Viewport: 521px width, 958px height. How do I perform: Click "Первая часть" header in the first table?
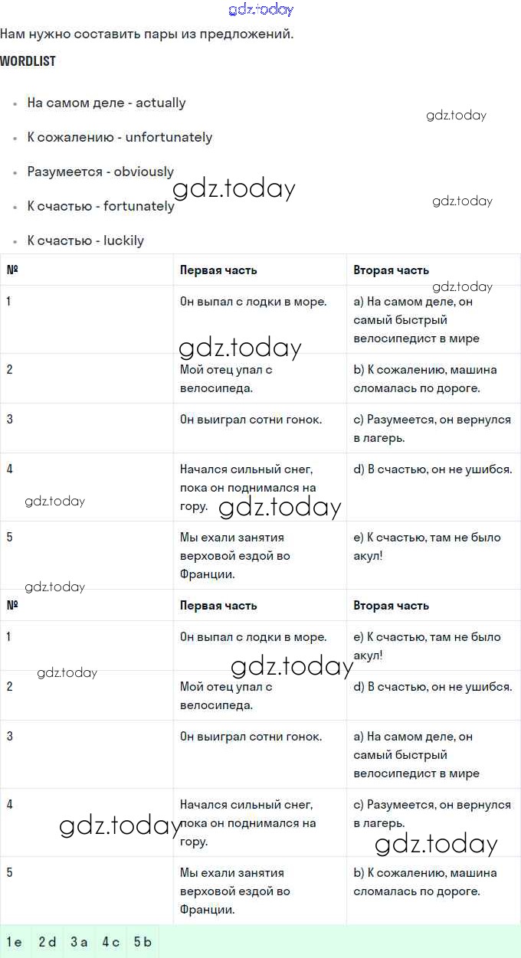(x=218, y=270)
